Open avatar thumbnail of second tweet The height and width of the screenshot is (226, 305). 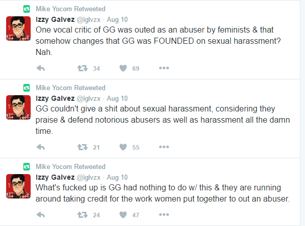[18, 107]
